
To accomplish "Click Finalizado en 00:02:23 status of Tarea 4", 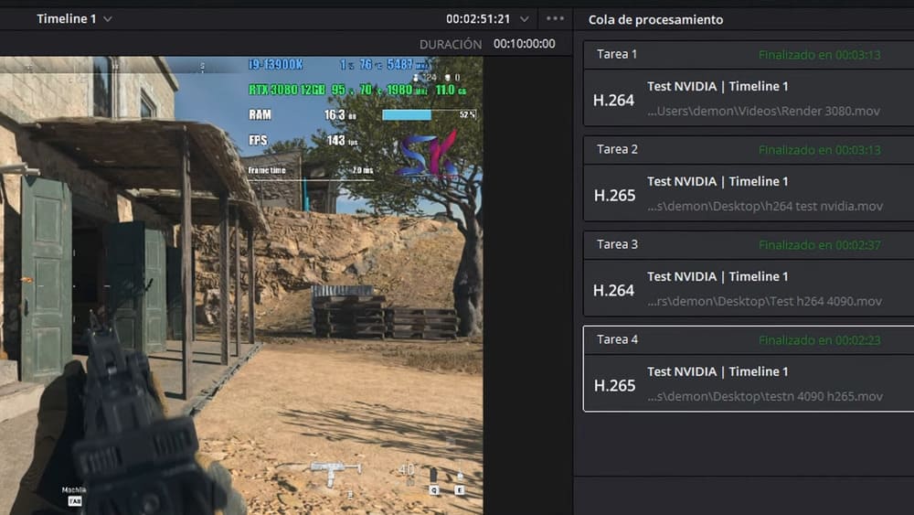I will [x=820, y=340].
